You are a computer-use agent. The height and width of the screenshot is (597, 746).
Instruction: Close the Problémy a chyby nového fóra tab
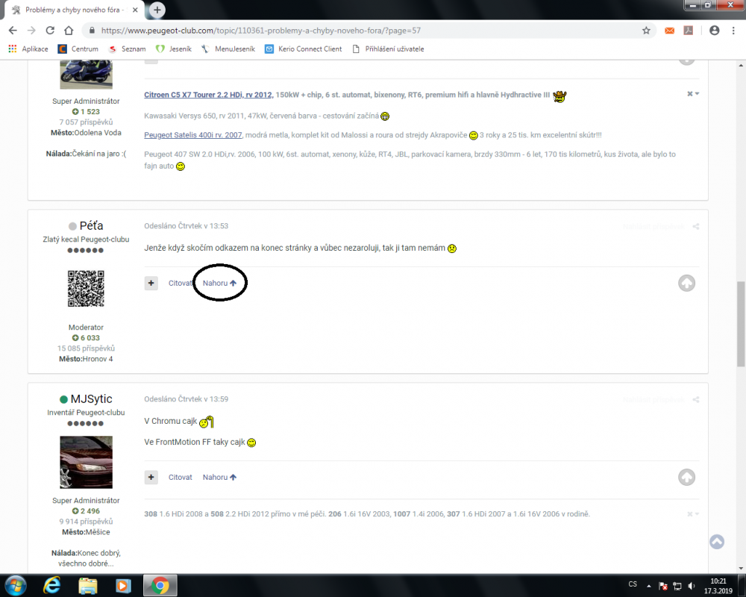pos(136,10)
